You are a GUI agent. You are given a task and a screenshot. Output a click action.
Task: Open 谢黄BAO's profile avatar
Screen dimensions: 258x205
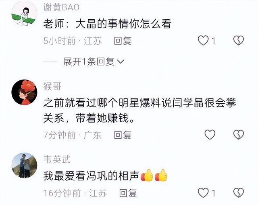pyautogui.click(x=24, y=13)
